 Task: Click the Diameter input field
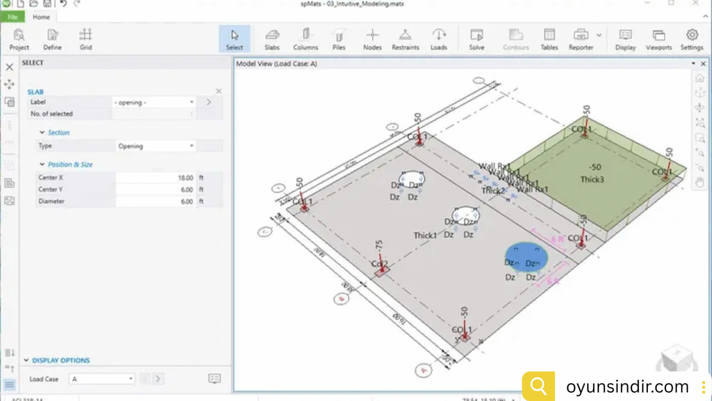pos(155,201)
